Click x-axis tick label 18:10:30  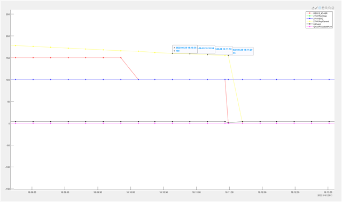click(x=164, y=192)
